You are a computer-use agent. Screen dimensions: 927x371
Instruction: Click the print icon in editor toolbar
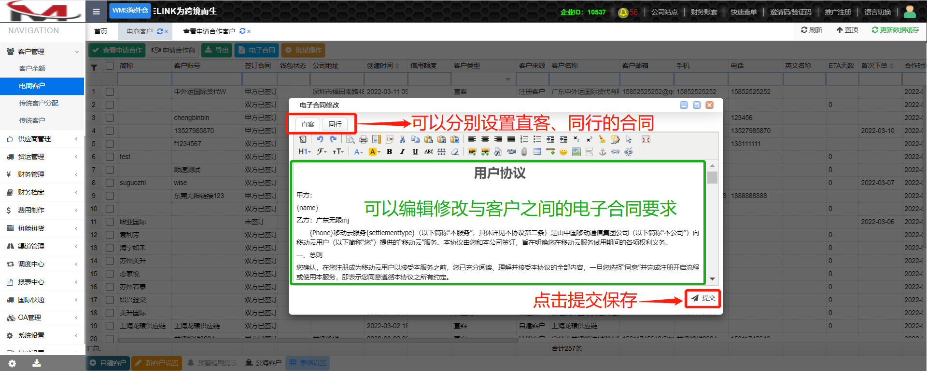click(x=363, y=139)
